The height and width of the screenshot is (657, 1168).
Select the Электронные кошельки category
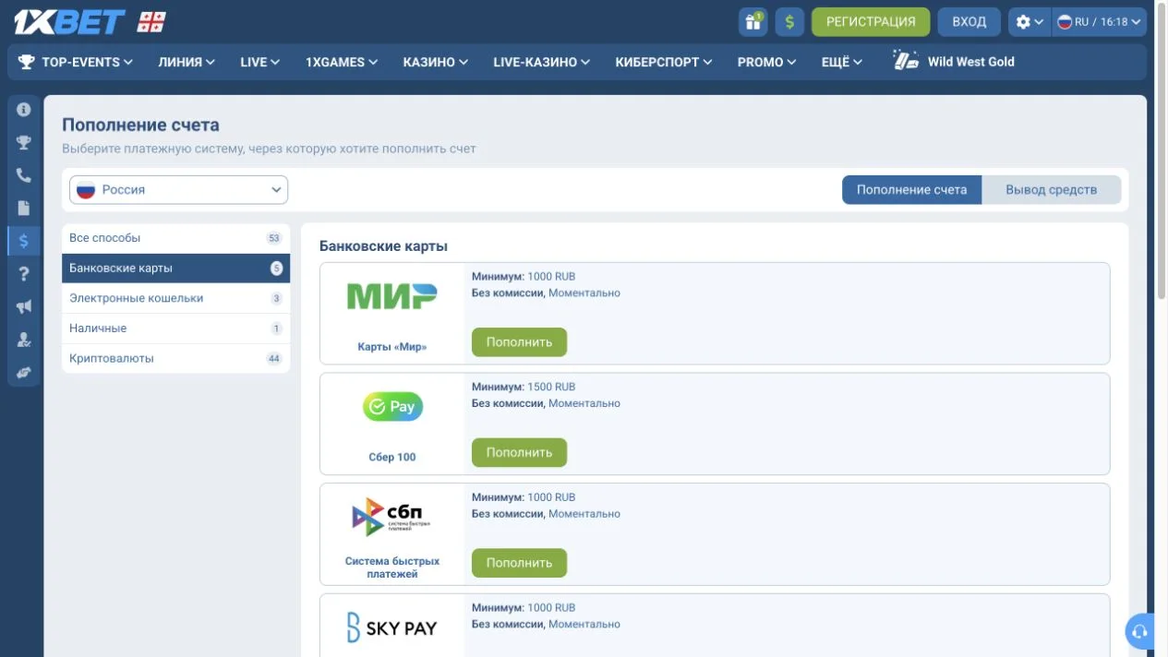click(x=175, y=298)
